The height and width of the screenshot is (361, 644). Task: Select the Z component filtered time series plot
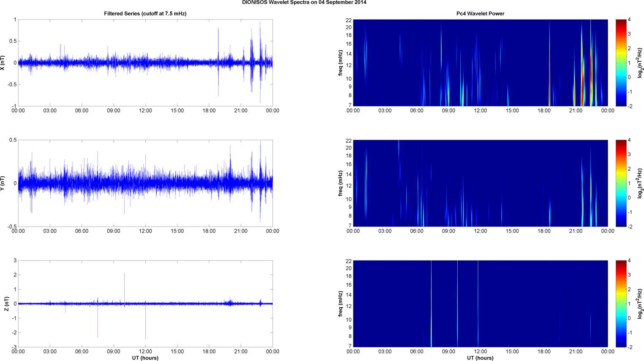point(145,304)
